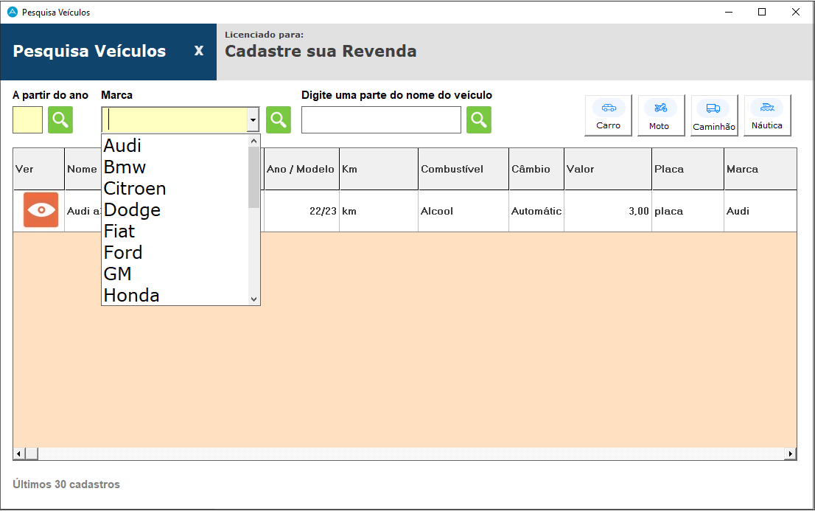This screenshot has height=511, width=815.
Task: Click the table horizontal scroll right arrow
Action: point(791,453)
